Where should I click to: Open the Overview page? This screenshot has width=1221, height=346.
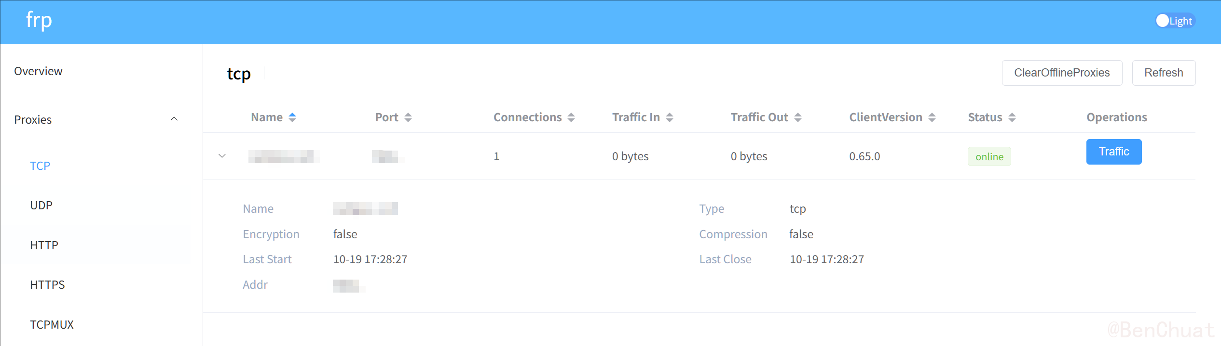click(x=38, y=71)
